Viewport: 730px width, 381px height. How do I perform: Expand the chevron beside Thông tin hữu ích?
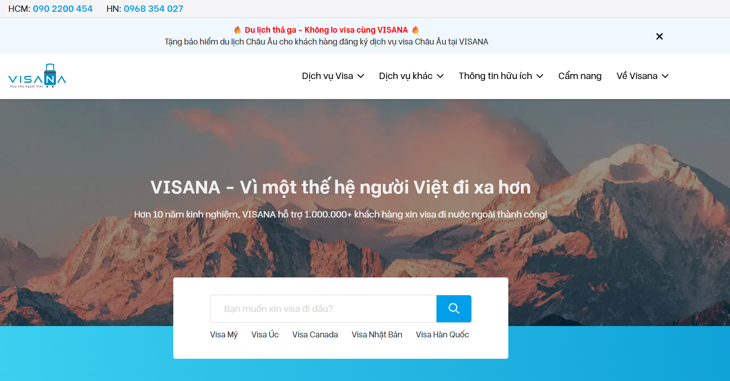tap(540, 76)
